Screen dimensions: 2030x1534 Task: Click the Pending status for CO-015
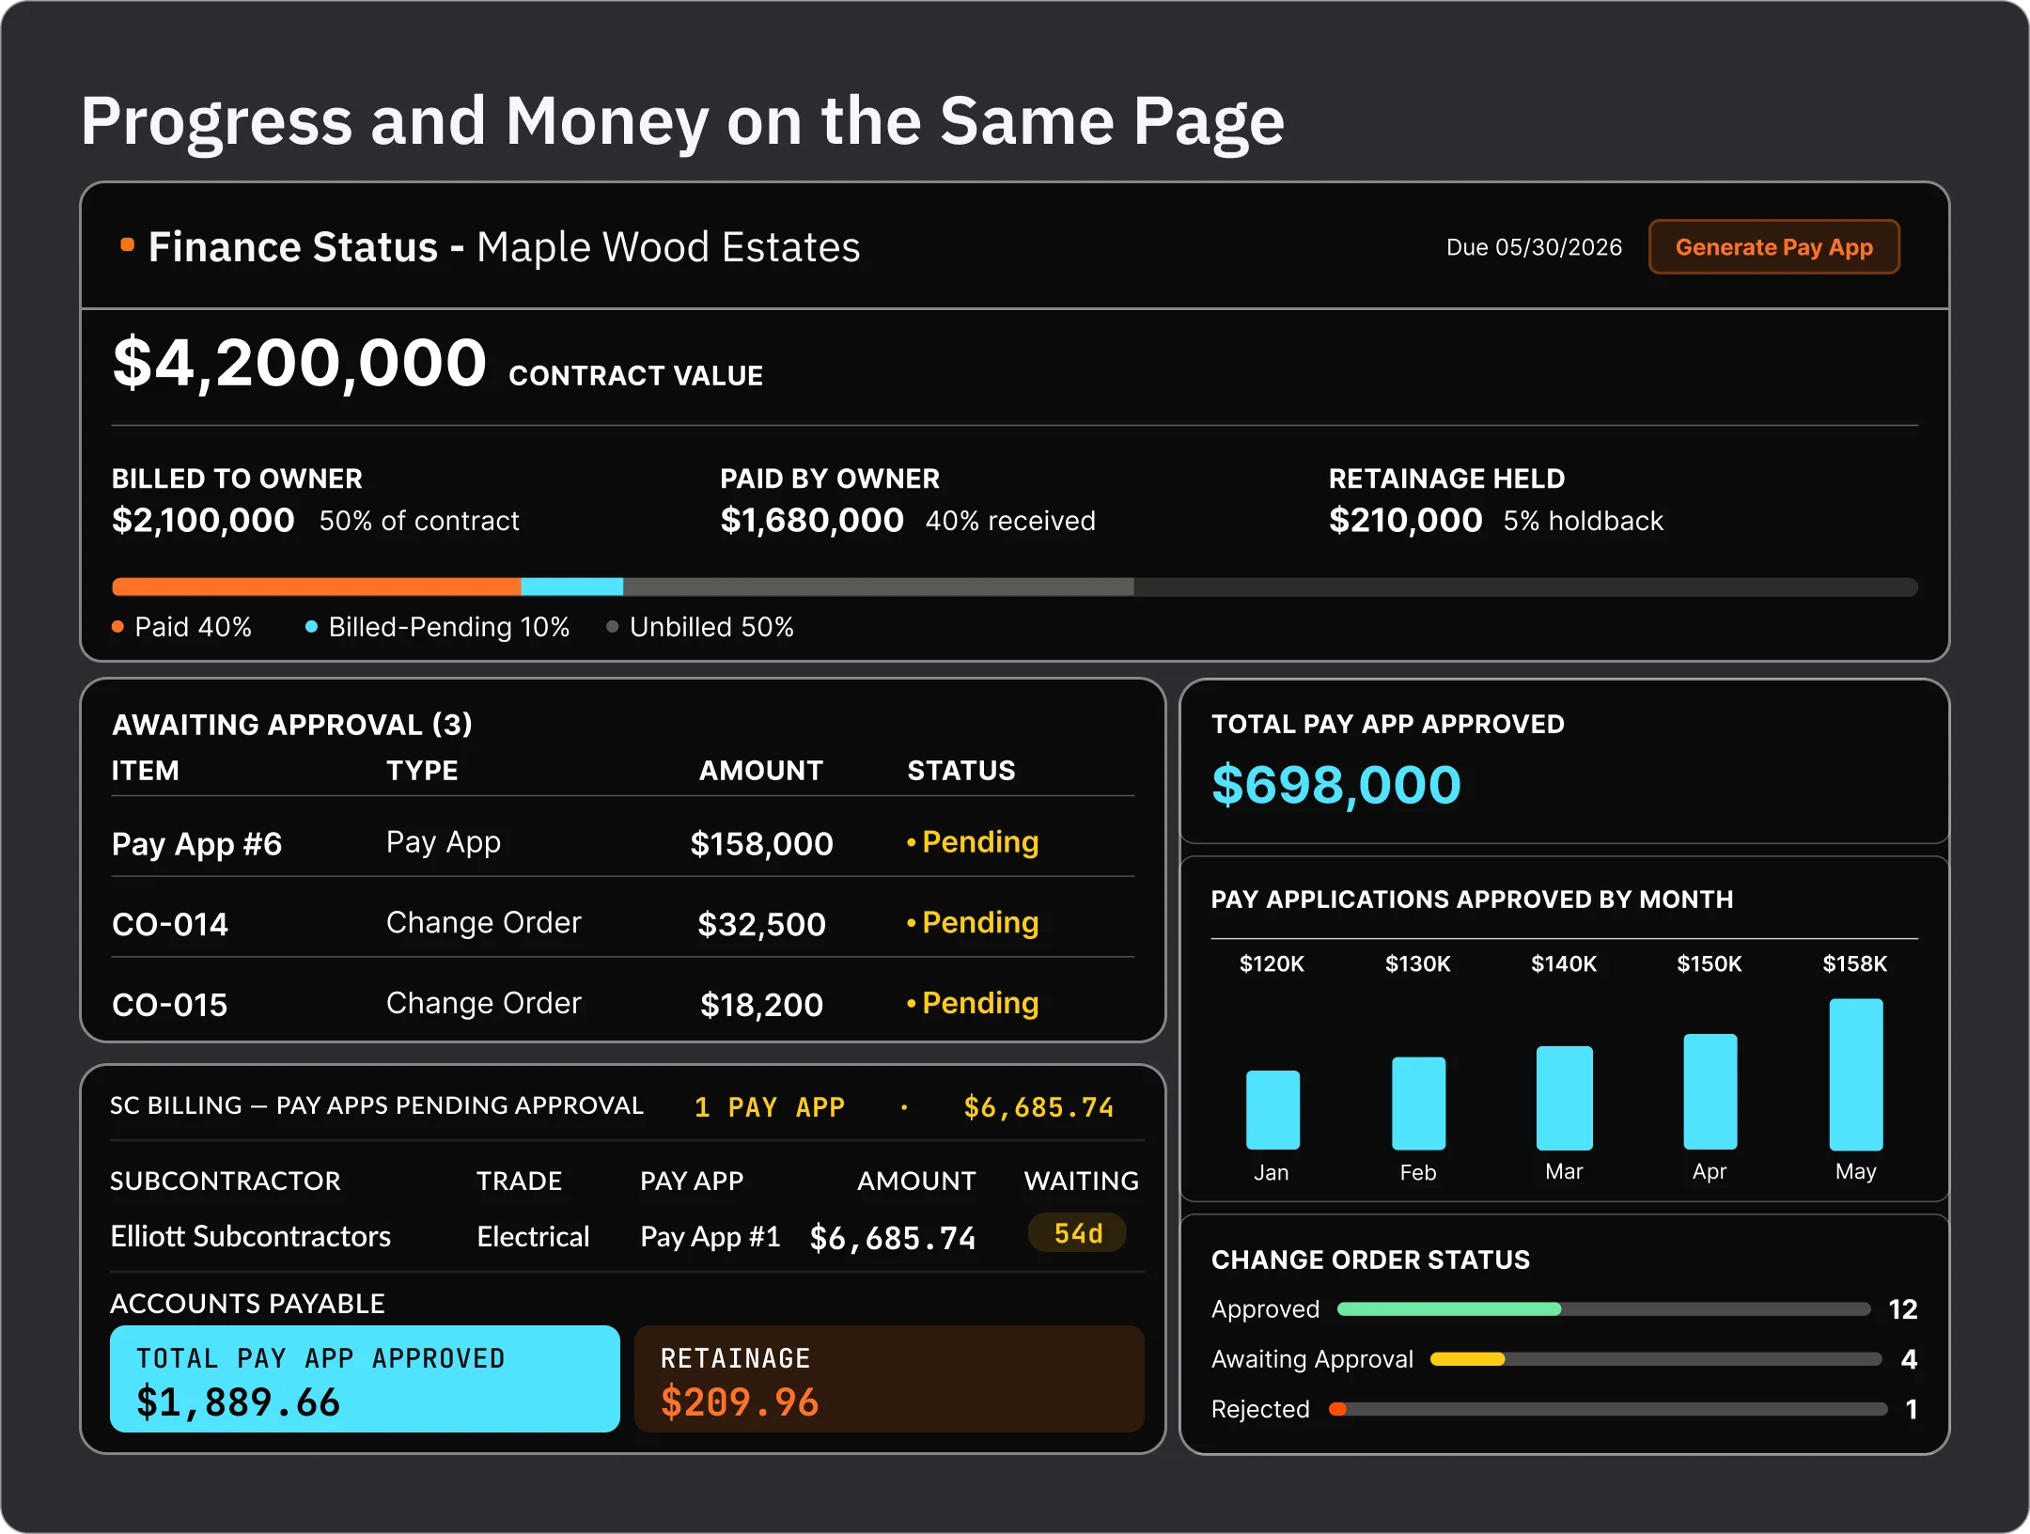[x=973, y=1003]
